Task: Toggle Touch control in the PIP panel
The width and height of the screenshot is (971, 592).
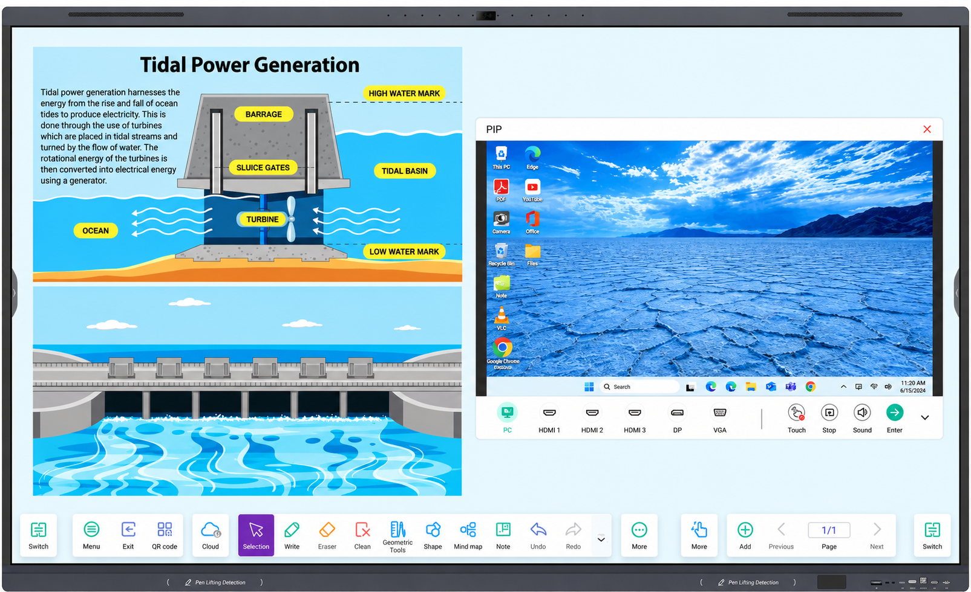Action: [797, 419]
